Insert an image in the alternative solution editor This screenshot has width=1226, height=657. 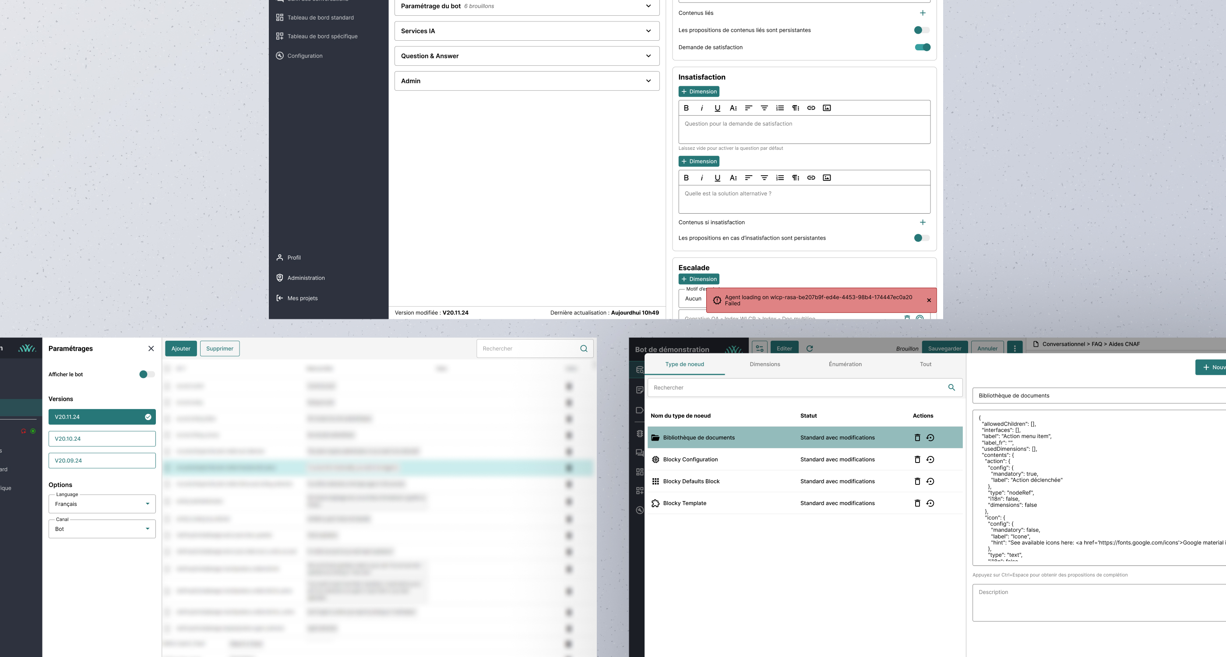[x=827, y=177]
